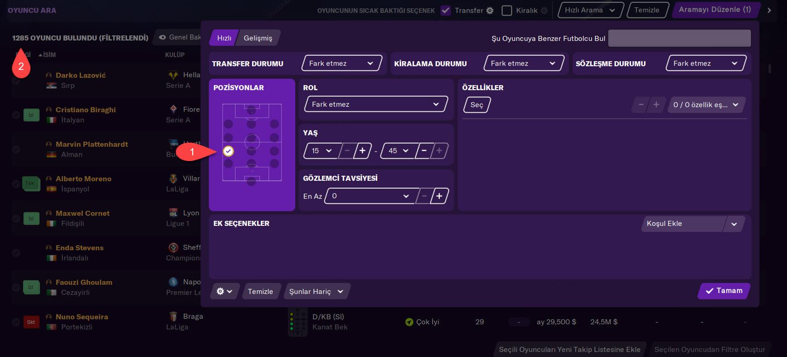Increase Gözlemci Tavsiyesi minimum with plus
This screenshot has height=357, width=787.
coord(439,196)
